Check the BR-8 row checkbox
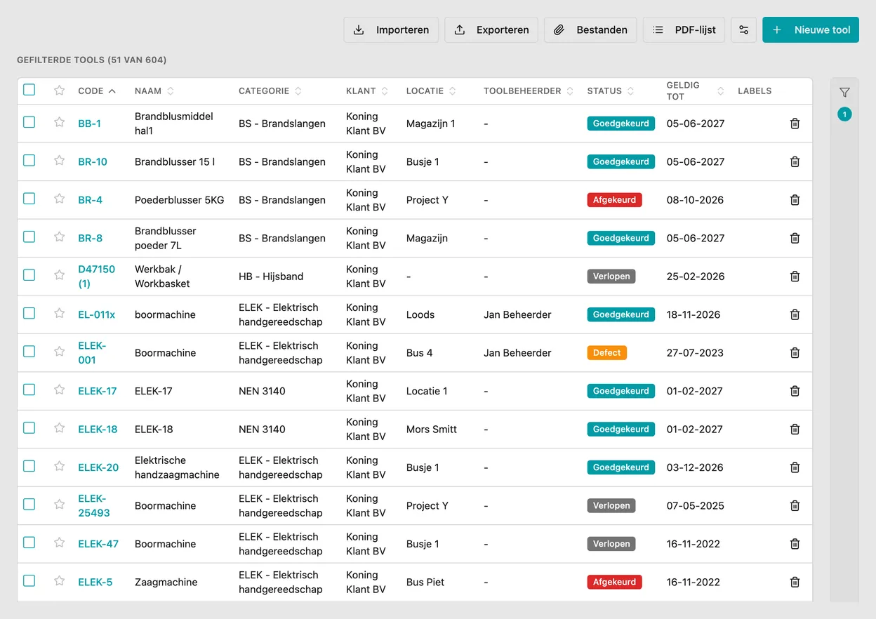 click(x=29, y=237)
